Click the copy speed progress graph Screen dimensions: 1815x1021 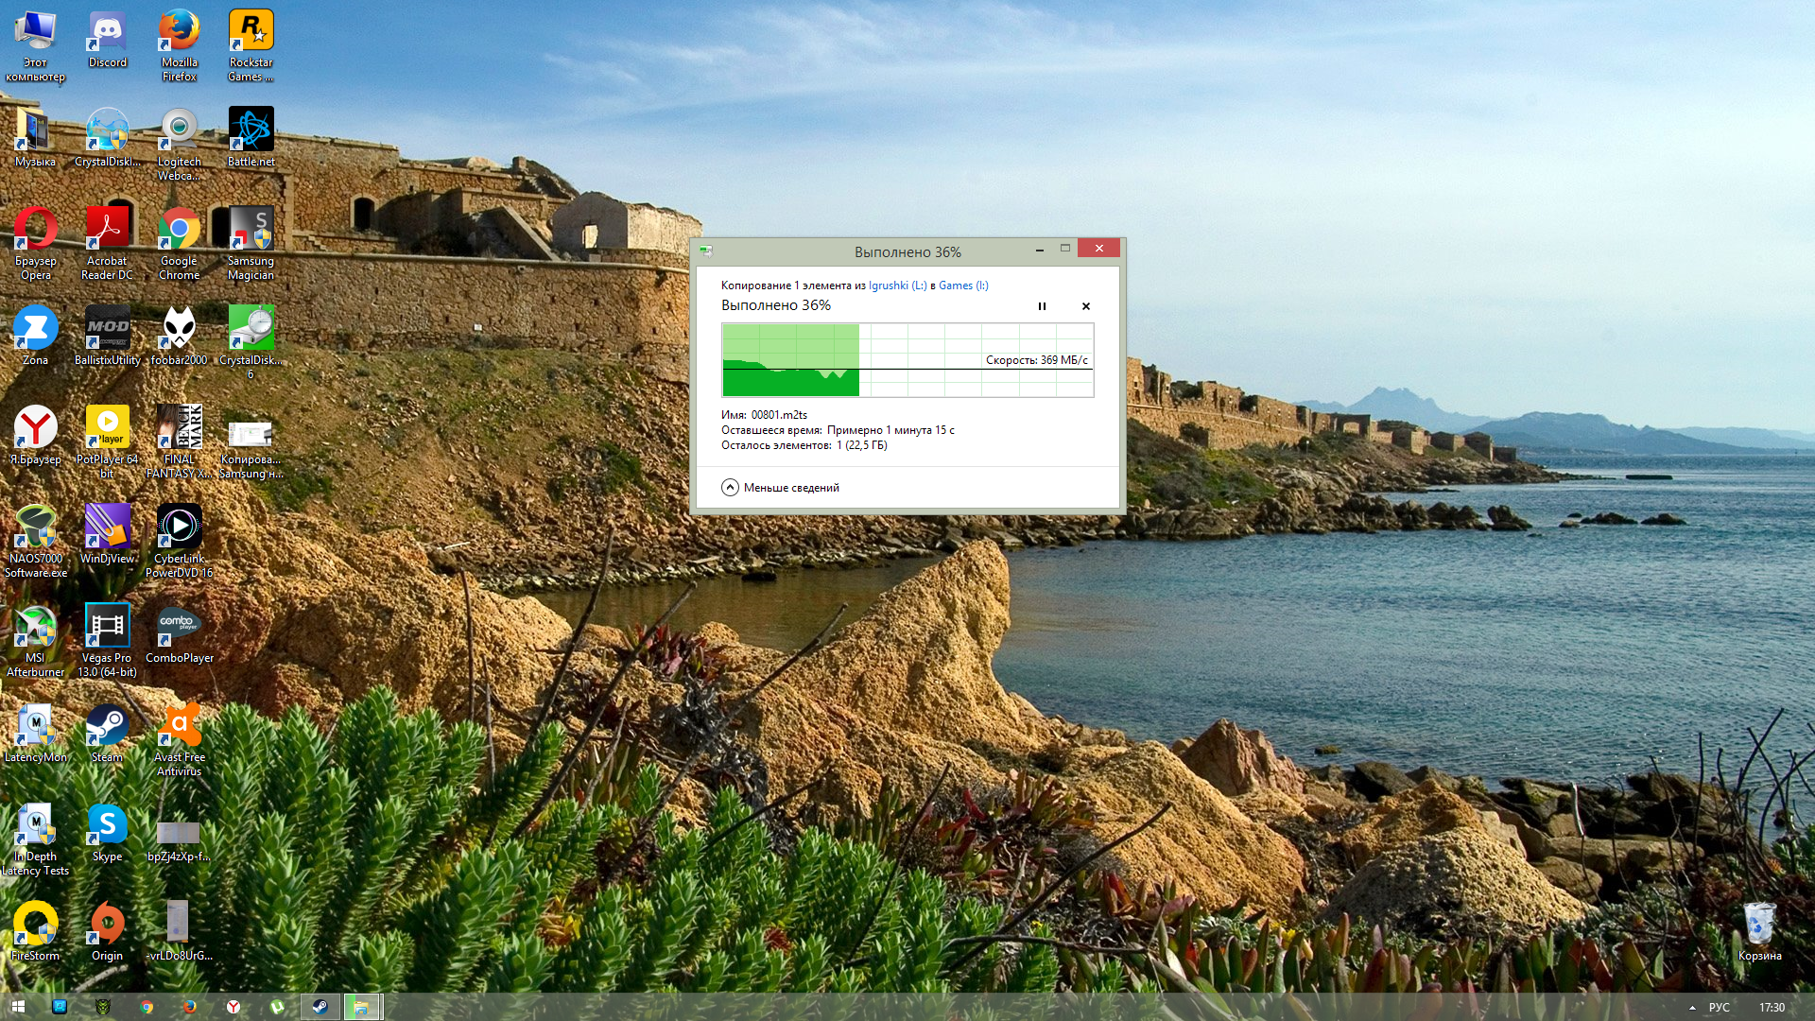(x=907, y=360)
